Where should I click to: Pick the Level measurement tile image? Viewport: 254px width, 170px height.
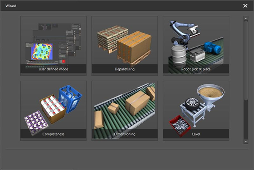coord(196,108)
